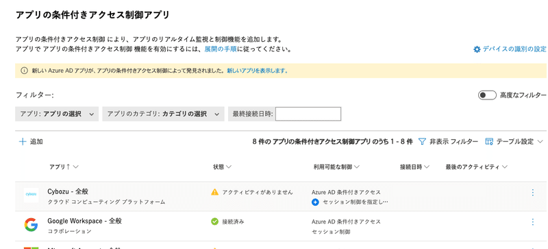This screenshot has height=249, width=548.
Task: Click the blue plus session control icon
Action: click(x=315, y=202)
